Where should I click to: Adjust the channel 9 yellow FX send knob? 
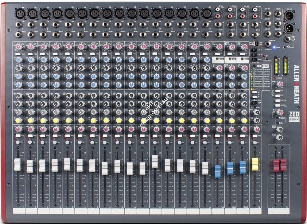coord(118,120)
